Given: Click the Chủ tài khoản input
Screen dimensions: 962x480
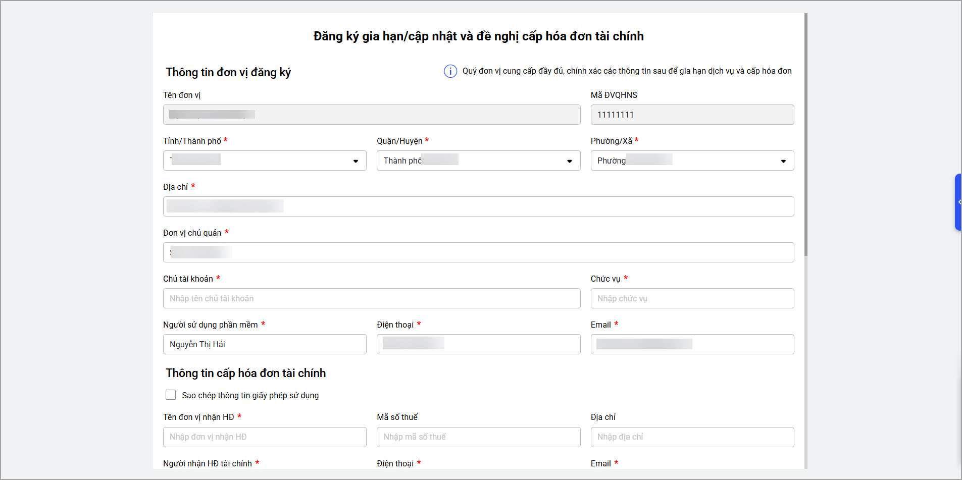Looking at the screenshot, I should [371, 298].
